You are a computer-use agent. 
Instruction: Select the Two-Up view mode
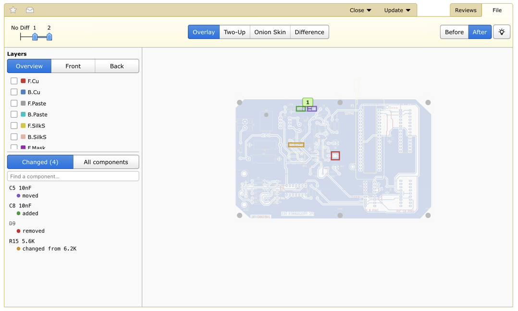pos(234,32)
